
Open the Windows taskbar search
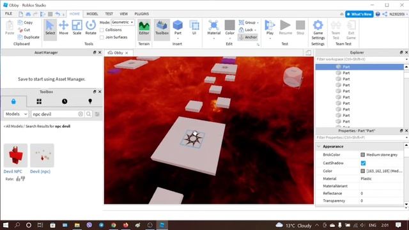[17, 225]
